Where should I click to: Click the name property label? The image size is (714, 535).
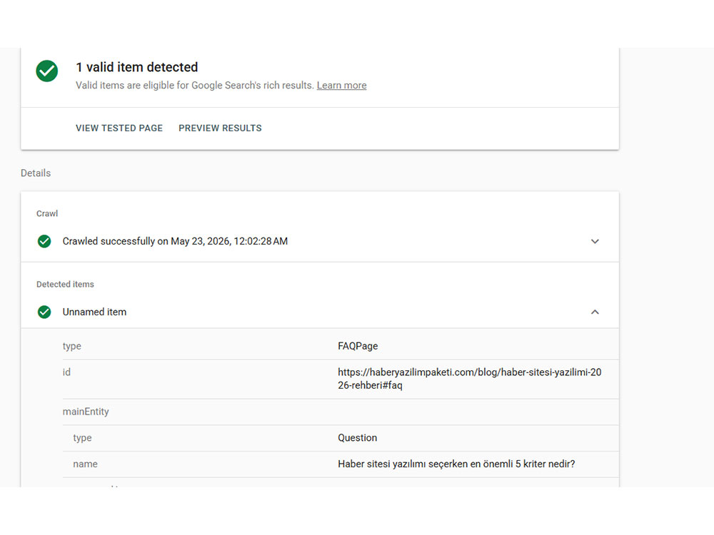(85, 464)
